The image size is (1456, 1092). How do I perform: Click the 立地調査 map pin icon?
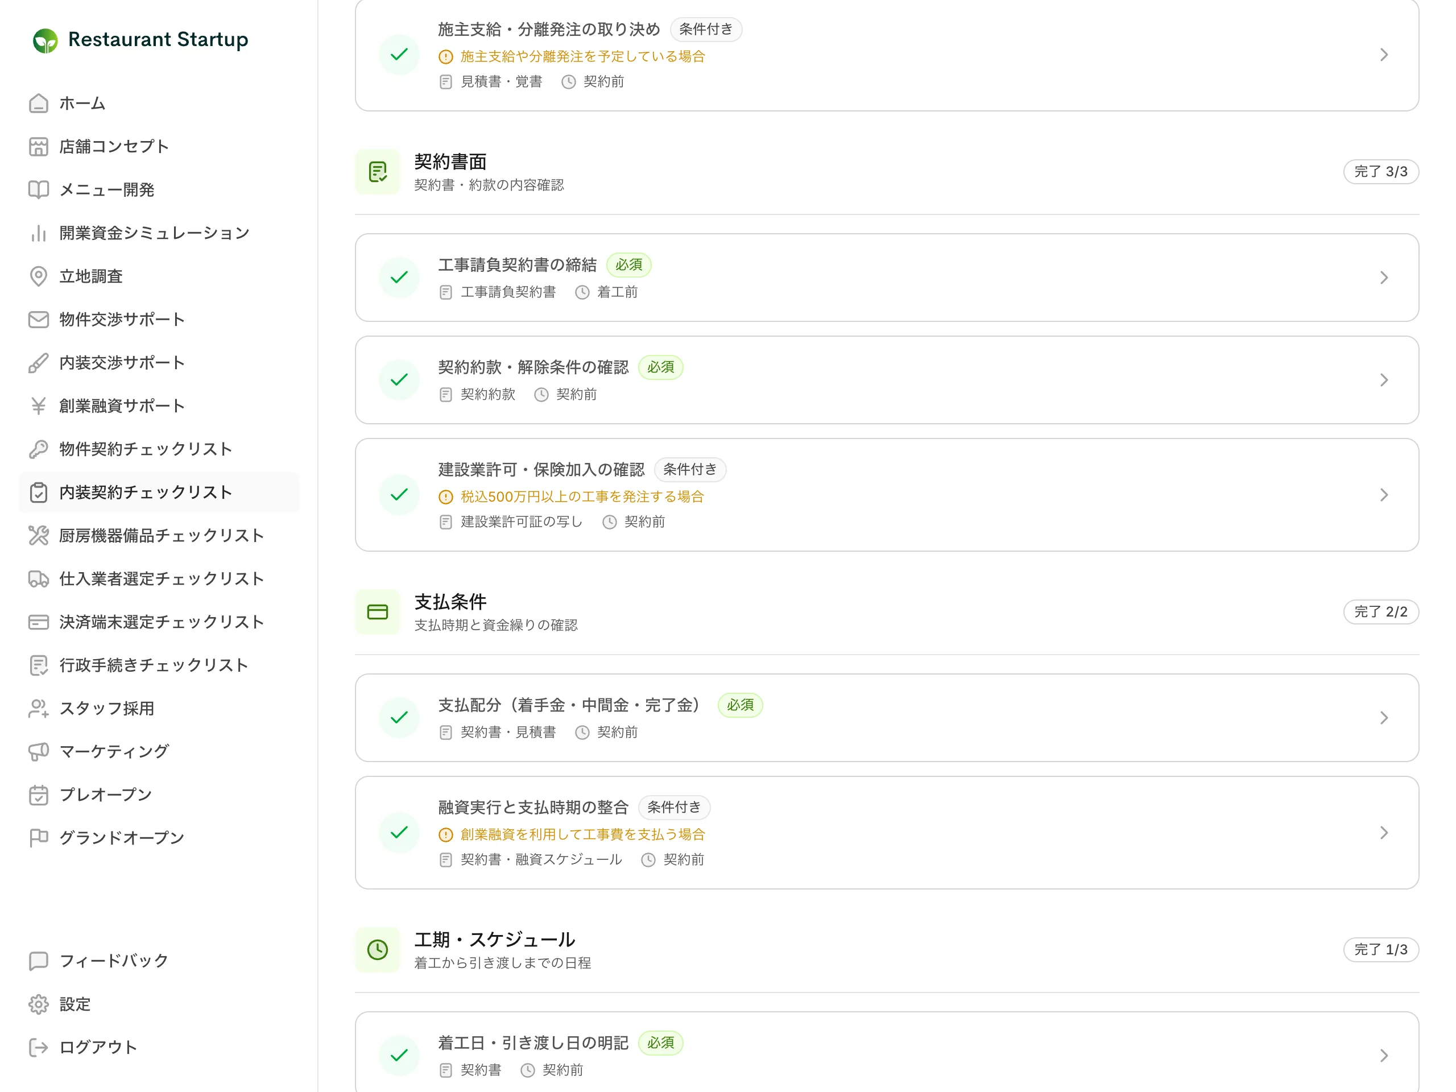click(x=39, y=276)
